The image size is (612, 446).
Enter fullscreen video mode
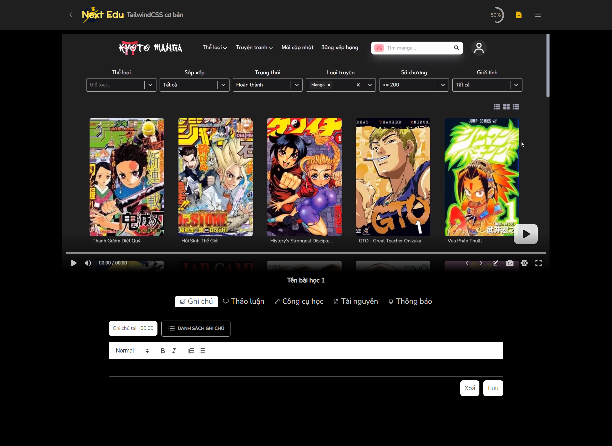pos(538,263)
